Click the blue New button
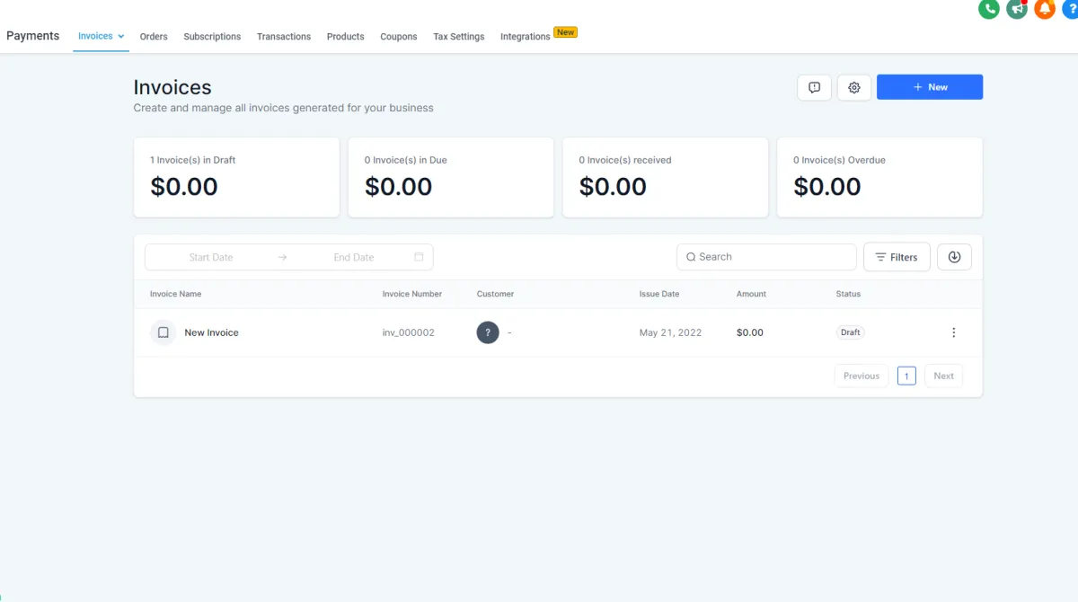Viewport: 1078px width, 602px height. [930, 87]
